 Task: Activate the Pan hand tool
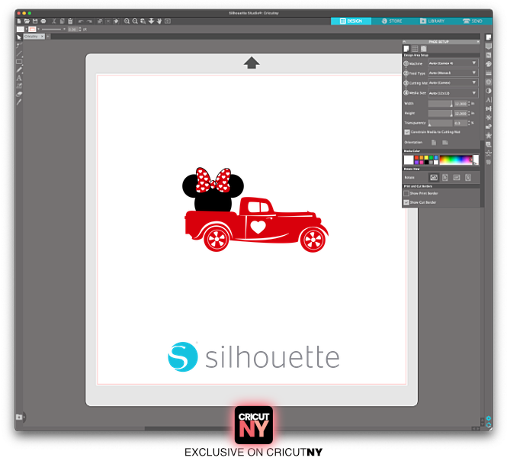(x=159, y=21)
